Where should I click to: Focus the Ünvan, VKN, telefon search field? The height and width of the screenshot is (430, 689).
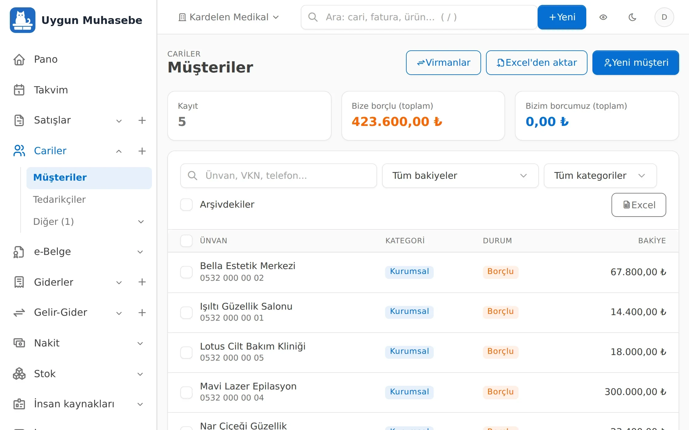pyautogui.click(x=279, y=176)
